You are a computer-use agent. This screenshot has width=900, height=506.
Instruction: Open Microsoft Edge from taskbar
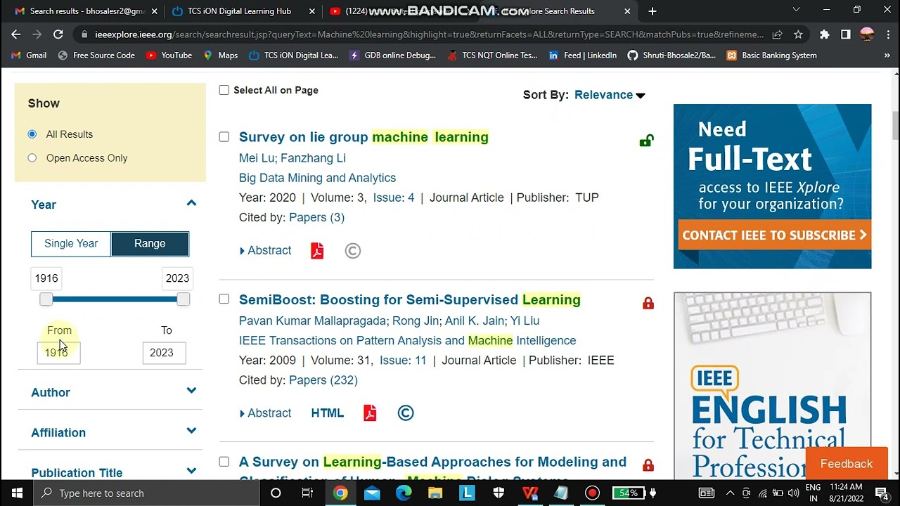click(x=404, y=493)
